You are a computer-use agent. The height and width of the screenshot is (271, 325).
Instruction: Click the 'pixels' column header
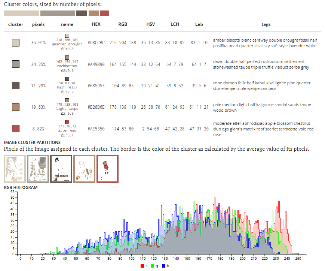38,24
